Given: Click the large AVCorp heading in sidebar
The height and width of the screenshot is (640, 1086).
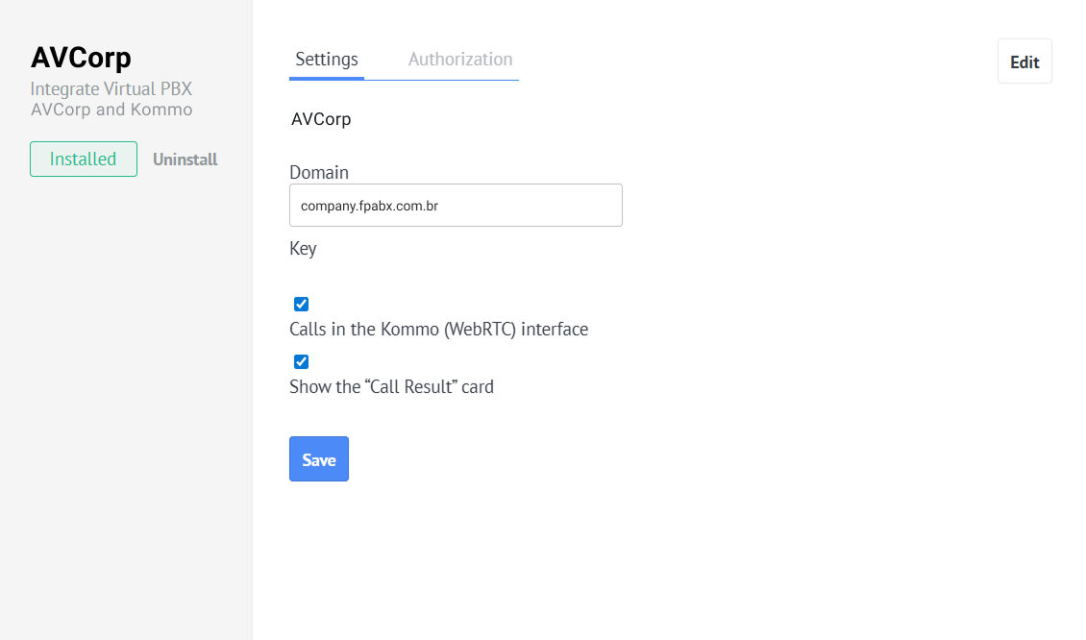Looking at the screenshot, I should click(81, 58).
